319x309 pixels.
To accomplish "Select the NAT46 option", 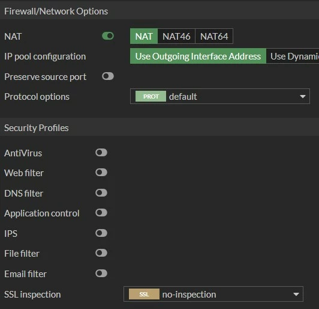I will point(176,36).
